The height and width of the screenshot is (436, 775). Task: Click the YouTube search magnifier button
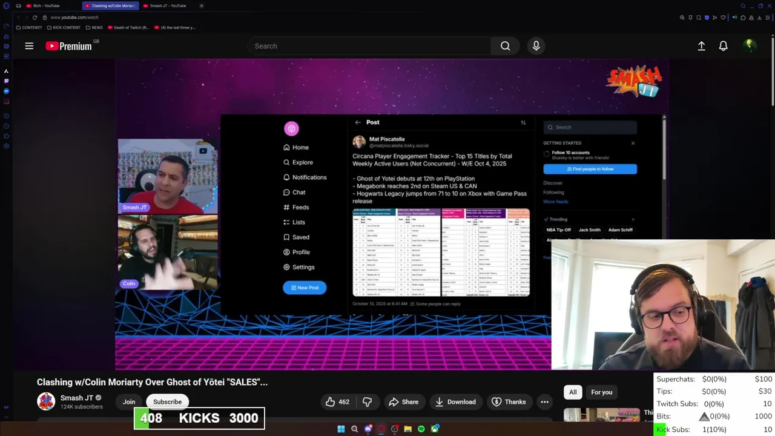[505, 46]
